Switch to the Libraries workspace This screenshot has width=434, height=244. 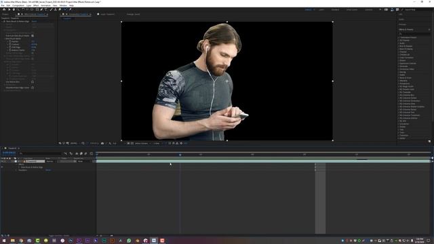[x=369, y=9]
